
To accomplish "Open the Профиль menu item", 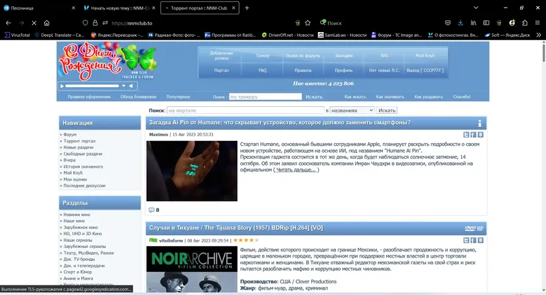I will coord(344,70).
